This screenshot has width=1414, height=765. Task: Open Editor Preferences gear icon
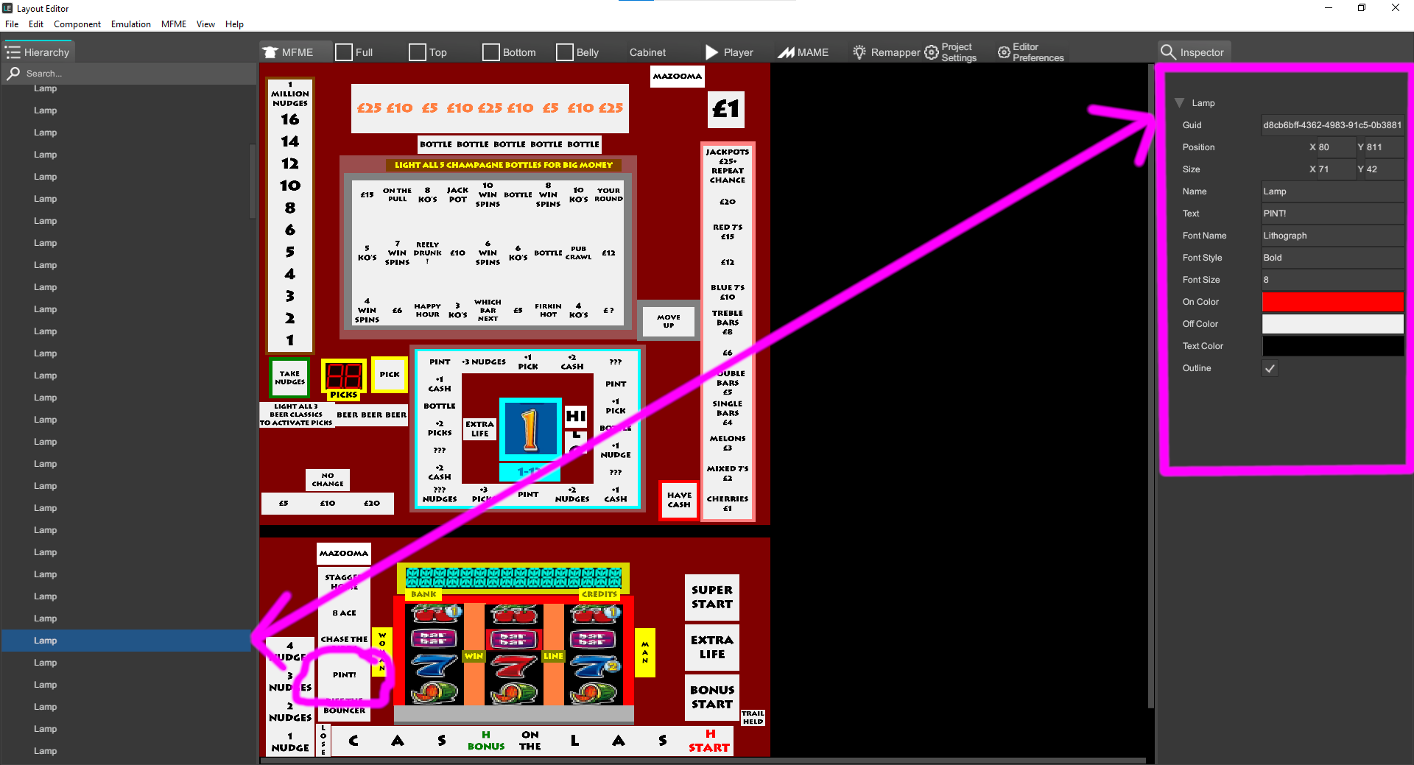click(x=1004, y=52)
